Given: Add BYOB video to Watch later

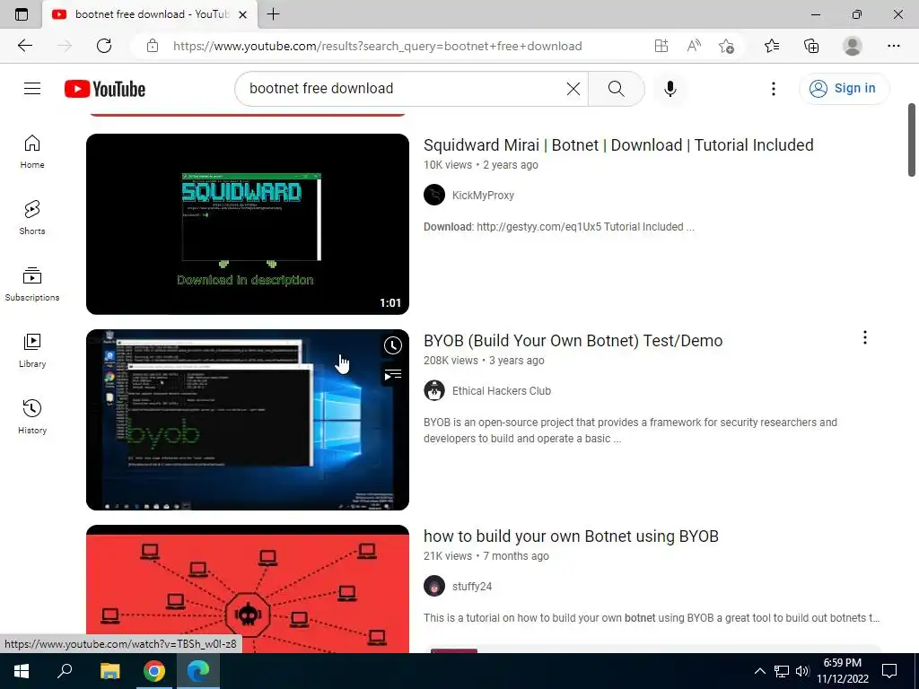Looking at the screenshot, I should coord(393,345).
